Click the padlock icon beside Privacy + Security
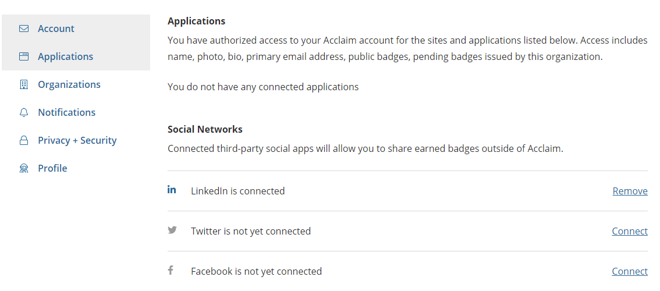This screenshot has height=291, width=660. 24,140
